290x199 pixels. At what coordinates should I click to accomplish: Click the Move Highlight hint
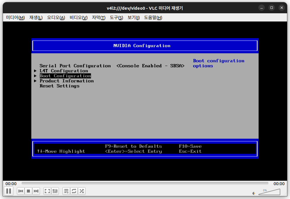pyautogui.click(x=61, y=151)
